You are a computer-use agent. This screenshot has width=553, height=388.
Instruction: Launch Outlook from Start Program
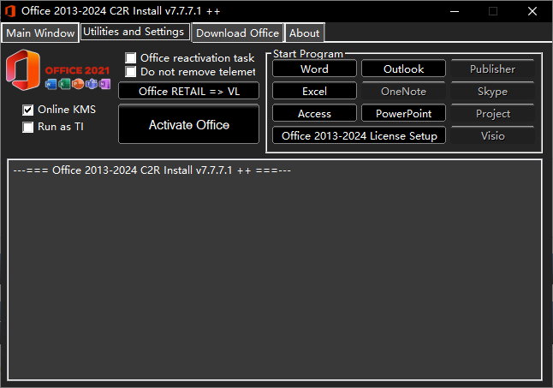(403, 69)
